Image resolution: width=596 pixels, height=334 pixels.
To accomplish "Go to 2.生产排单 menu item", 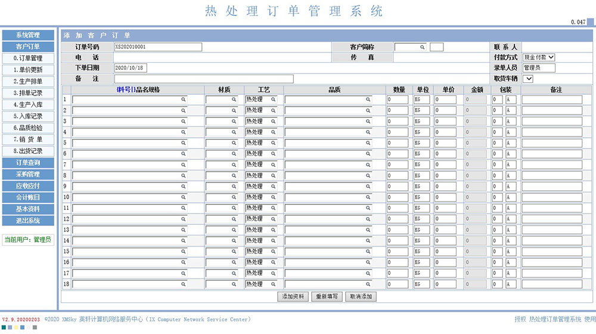I will 28,82.
